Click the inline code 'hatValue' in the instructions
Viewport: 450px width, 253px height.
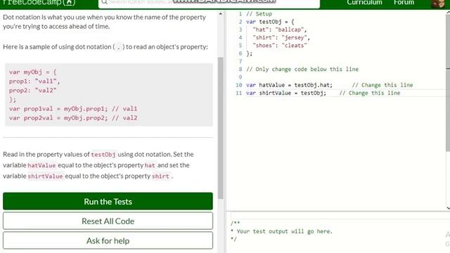coord(41,166)
